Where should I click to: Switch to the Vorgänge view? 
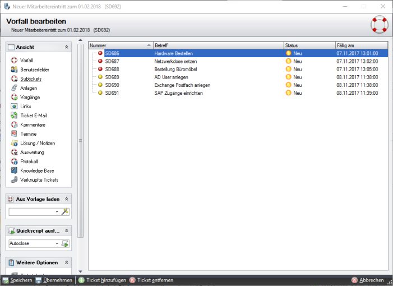tap(30, 97)
